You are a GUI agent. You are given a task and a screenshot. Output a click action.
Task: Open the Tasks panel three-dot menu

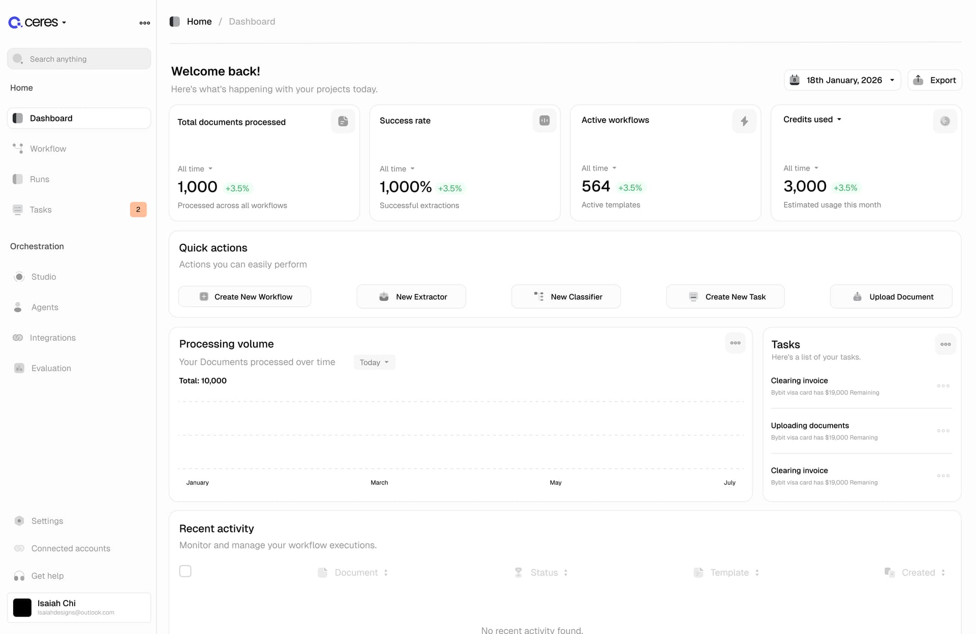[x=945, y=344]
